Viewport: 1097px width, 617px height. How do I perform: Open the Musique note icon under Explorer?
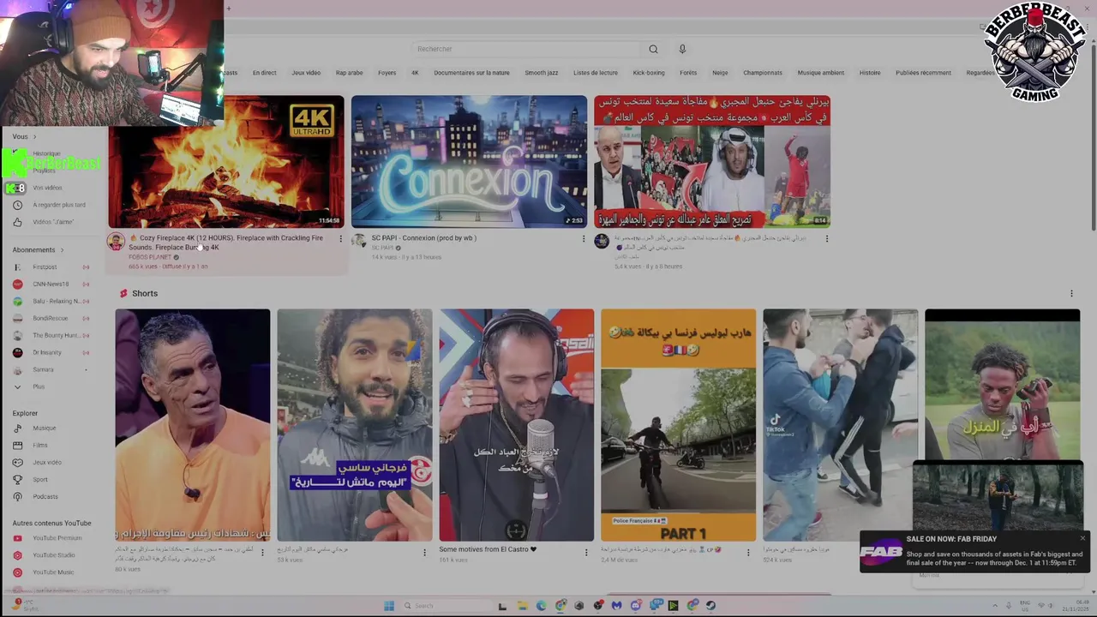(17, 428)
